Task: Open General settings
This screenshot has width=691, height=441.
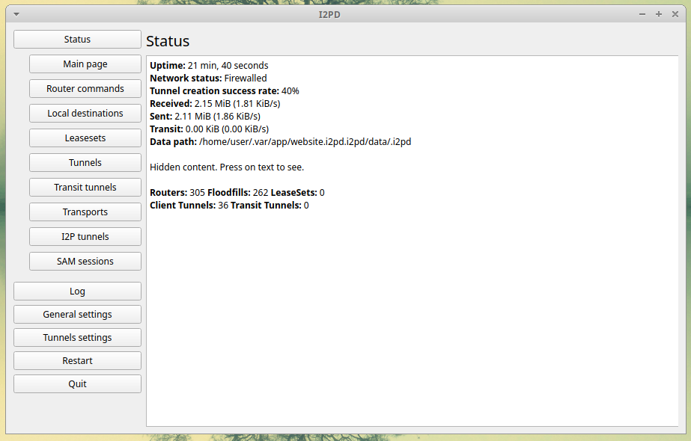Action: (x=77, y=315)
